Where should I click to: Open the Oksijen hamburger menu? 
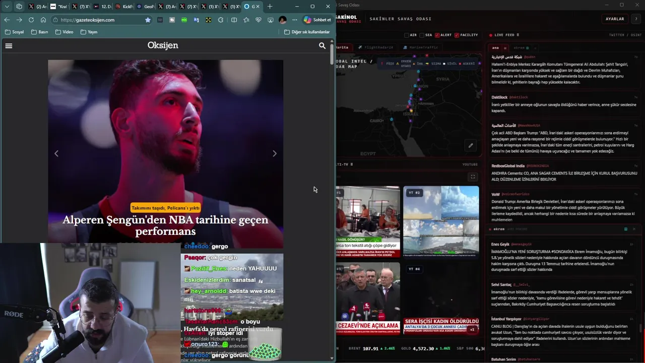coord(9,45)
